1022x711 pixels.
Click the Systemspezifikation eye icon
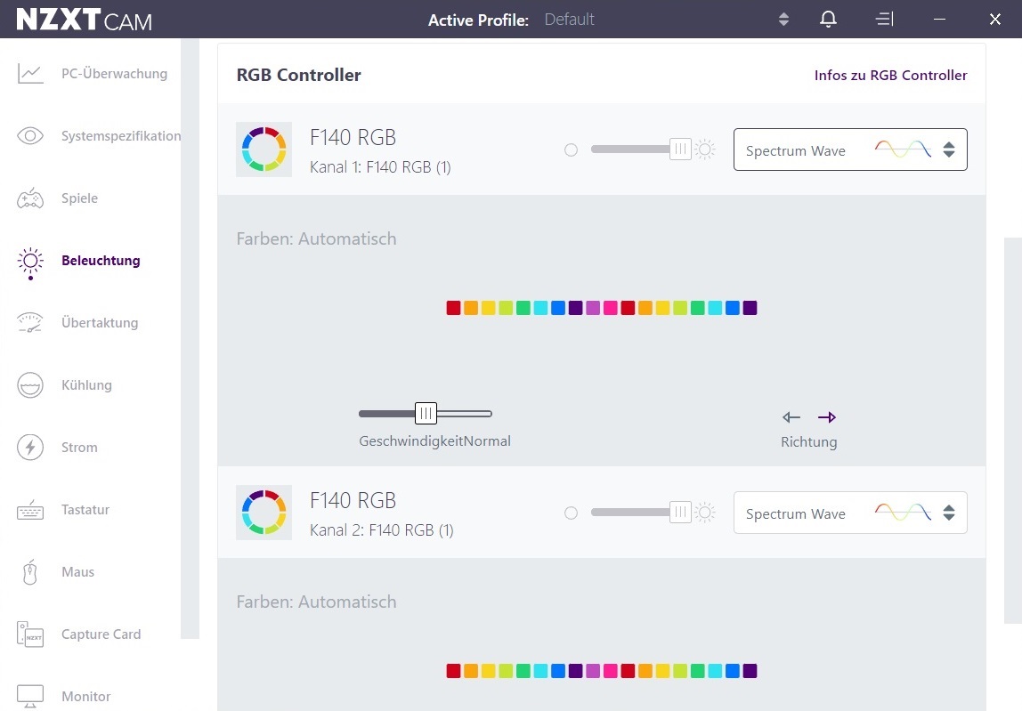[x=30, y=135]
